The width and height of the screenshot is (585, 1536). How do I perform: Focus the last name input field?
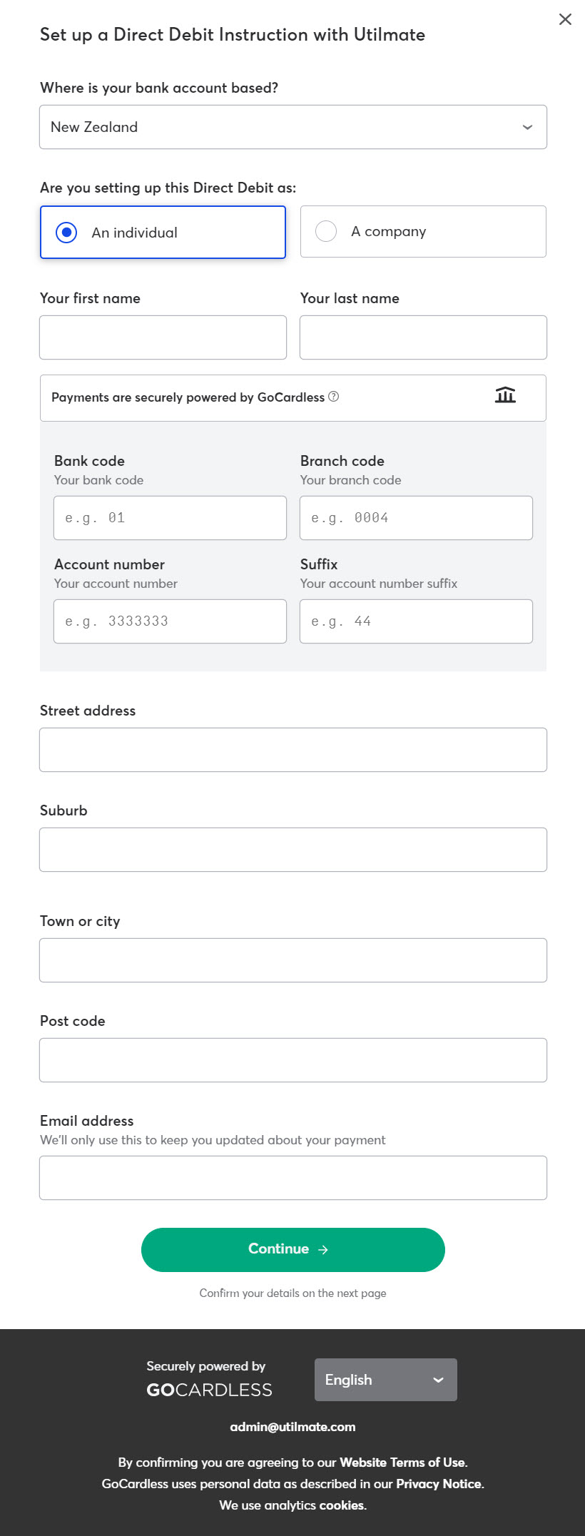pos(423,337)
